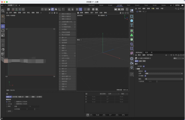Open the 投射 tab in bottom panel
This screenshot has height=120, width=185.
point(27,97)
